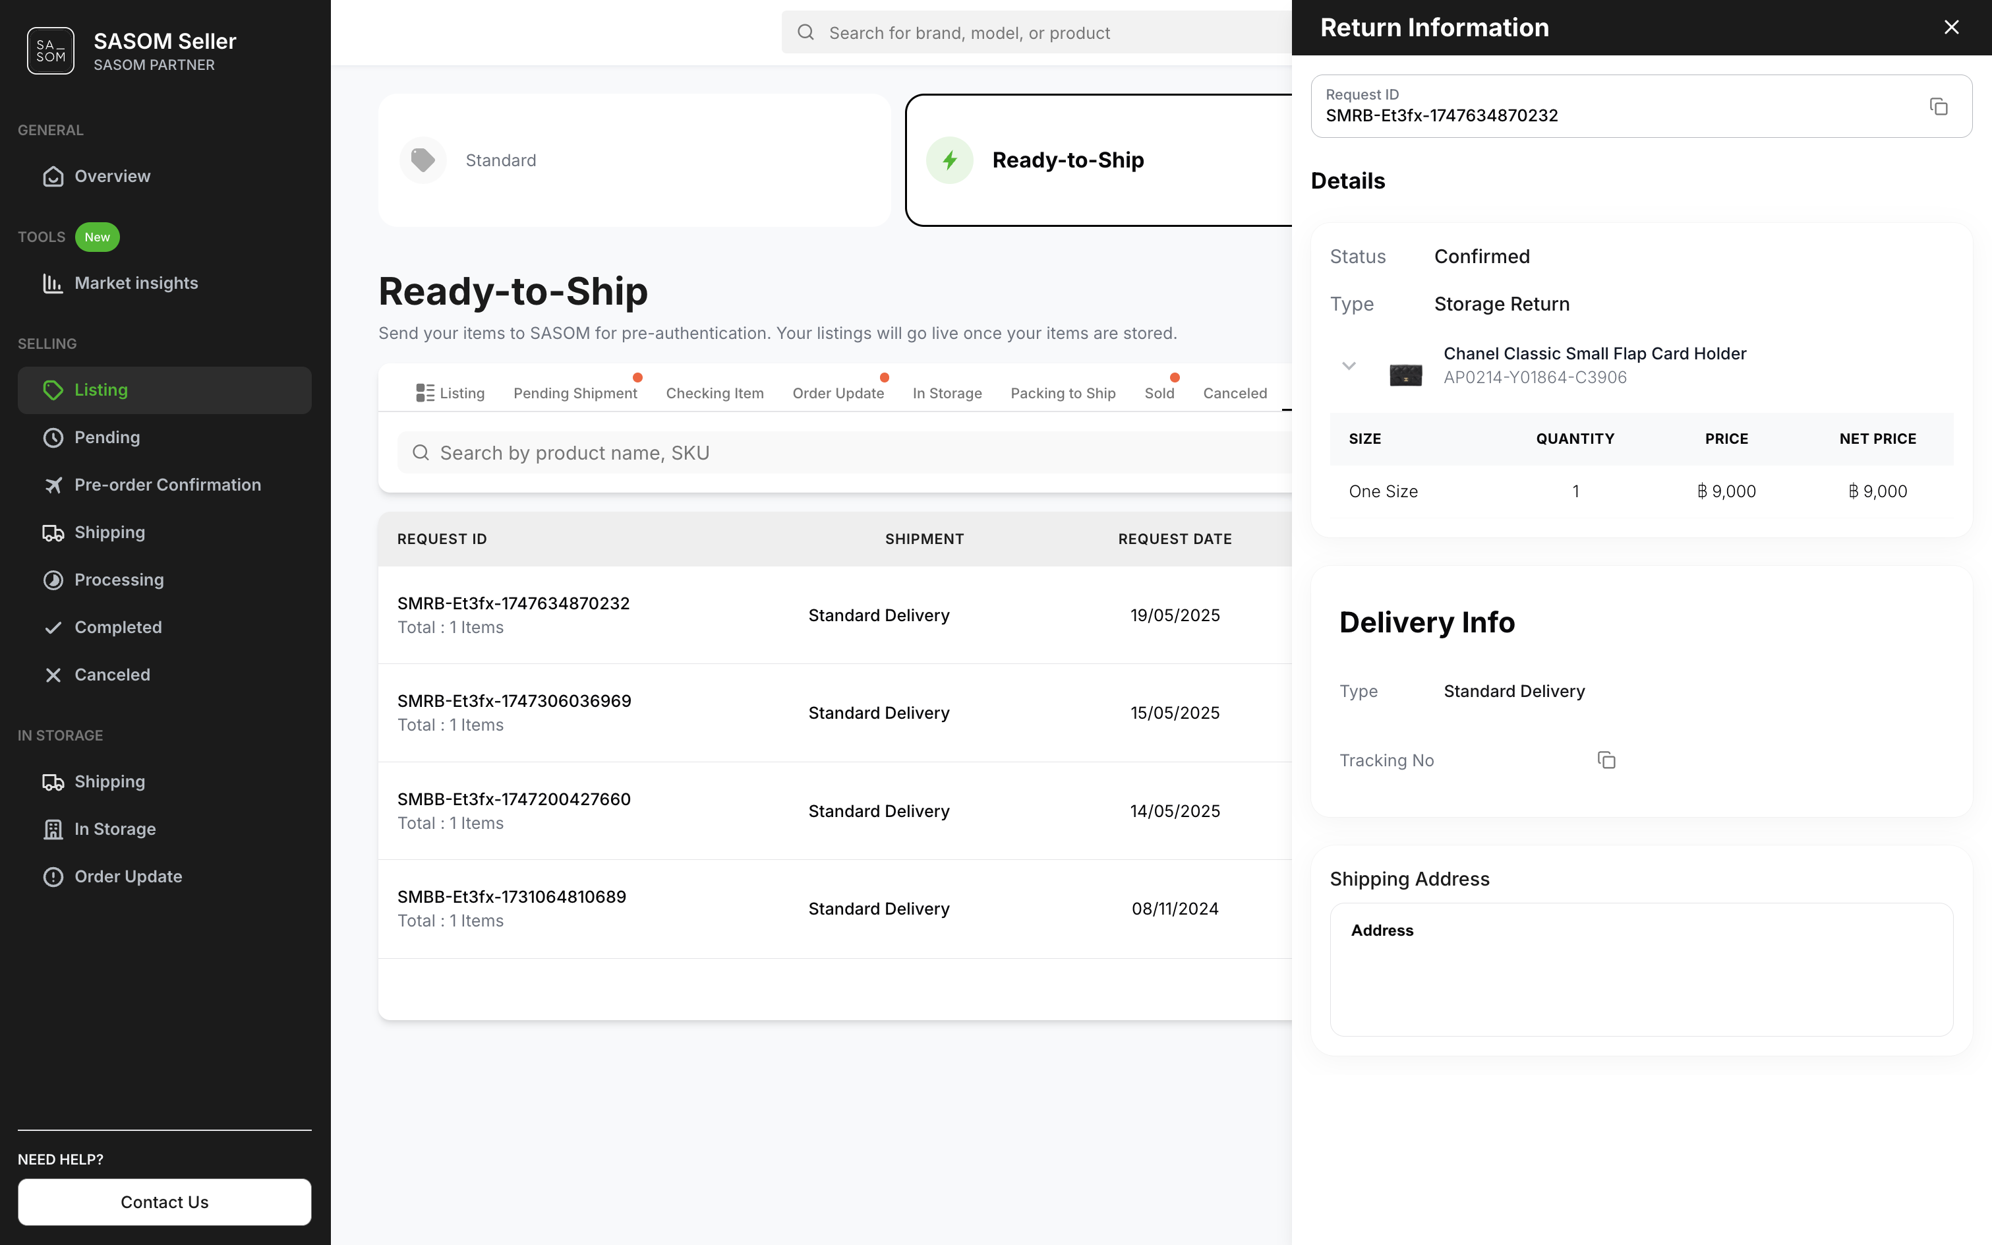Go to Pre-order Confirmation in sidebar
Viewport: 1992px width, 1245px height.
click(167, 485)
